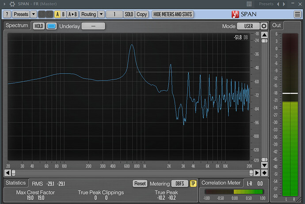The image size is (305, 204).
Task: Expand dropdown arrow next to toolbar Presets
Action: (34, 14)
